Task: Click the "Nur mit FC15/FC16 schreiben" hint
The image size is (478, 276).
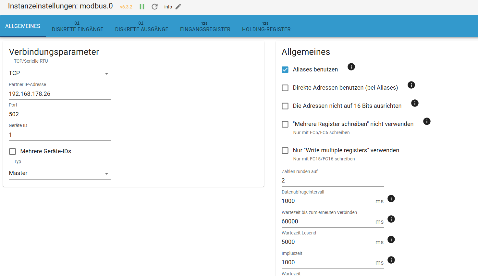Action: click(x=324, y=159)
